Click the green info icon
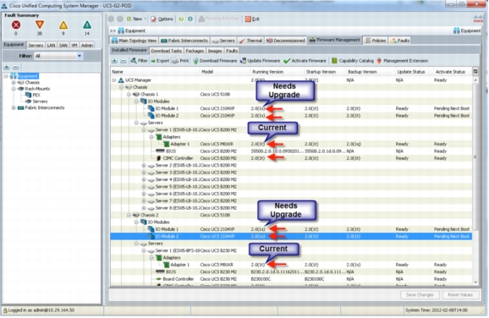The height and width of the screenshot is (318, 489). [190, 19]
